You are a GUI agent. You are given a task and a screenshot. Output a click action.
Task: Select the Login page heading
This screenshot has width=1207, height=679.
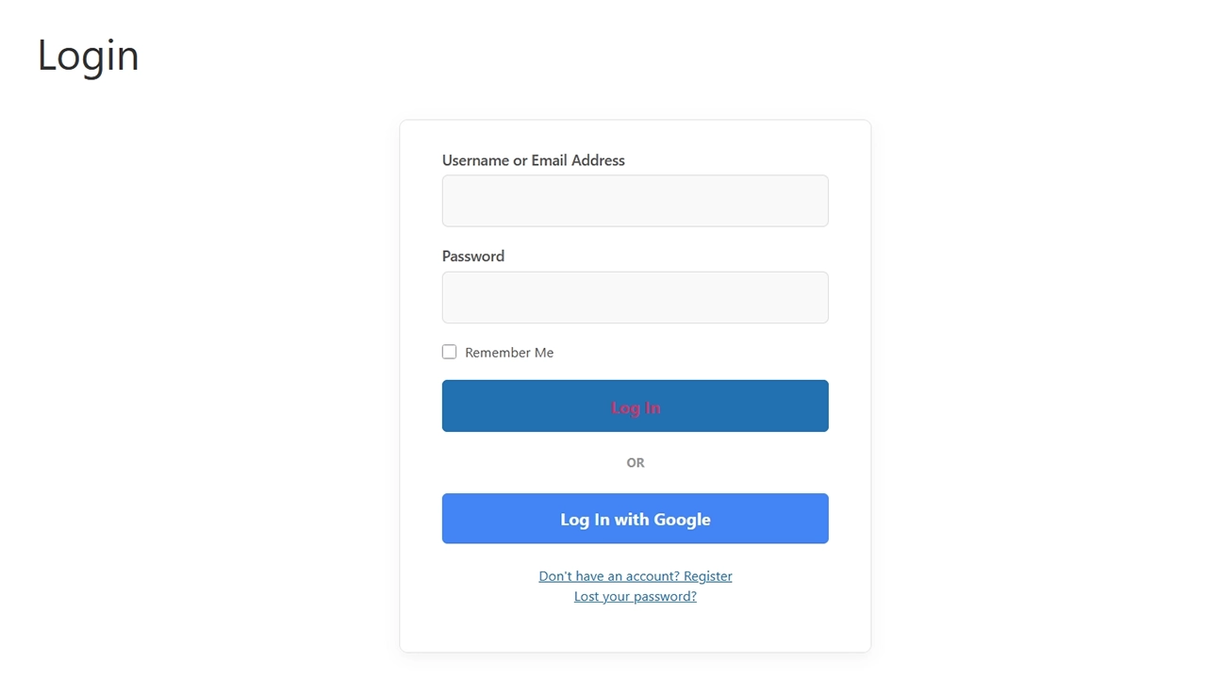click(89, 56)
